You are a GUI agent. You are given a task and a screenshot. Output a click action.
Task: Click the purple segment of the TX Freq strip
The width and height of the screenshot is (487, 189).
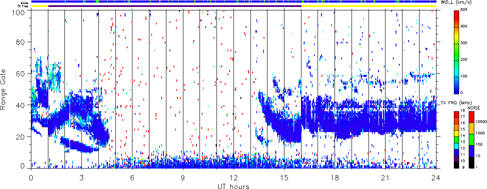[175, 6]
